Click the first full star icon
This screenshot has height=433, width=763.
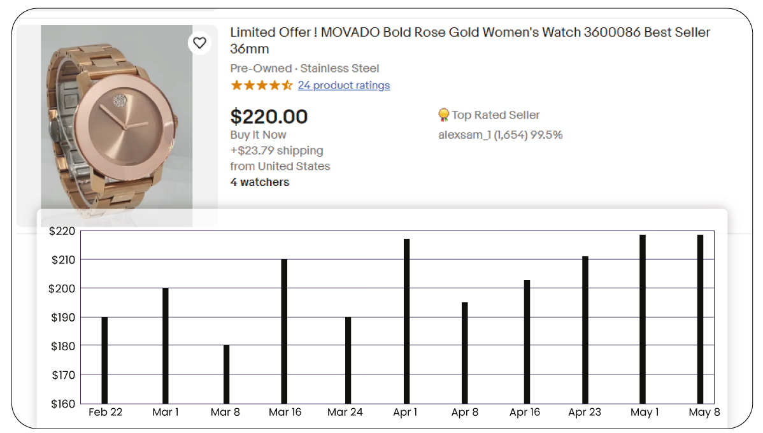point(236,85)
